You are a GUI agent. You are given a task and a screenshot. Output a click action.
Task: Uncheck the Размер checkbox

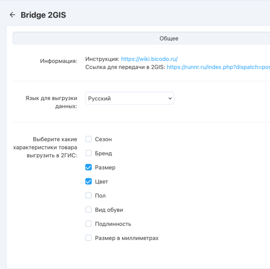[89, 167]
